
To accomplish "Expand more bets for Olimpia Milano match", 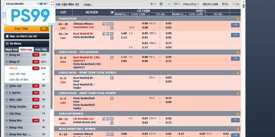I will click(235, 25).
